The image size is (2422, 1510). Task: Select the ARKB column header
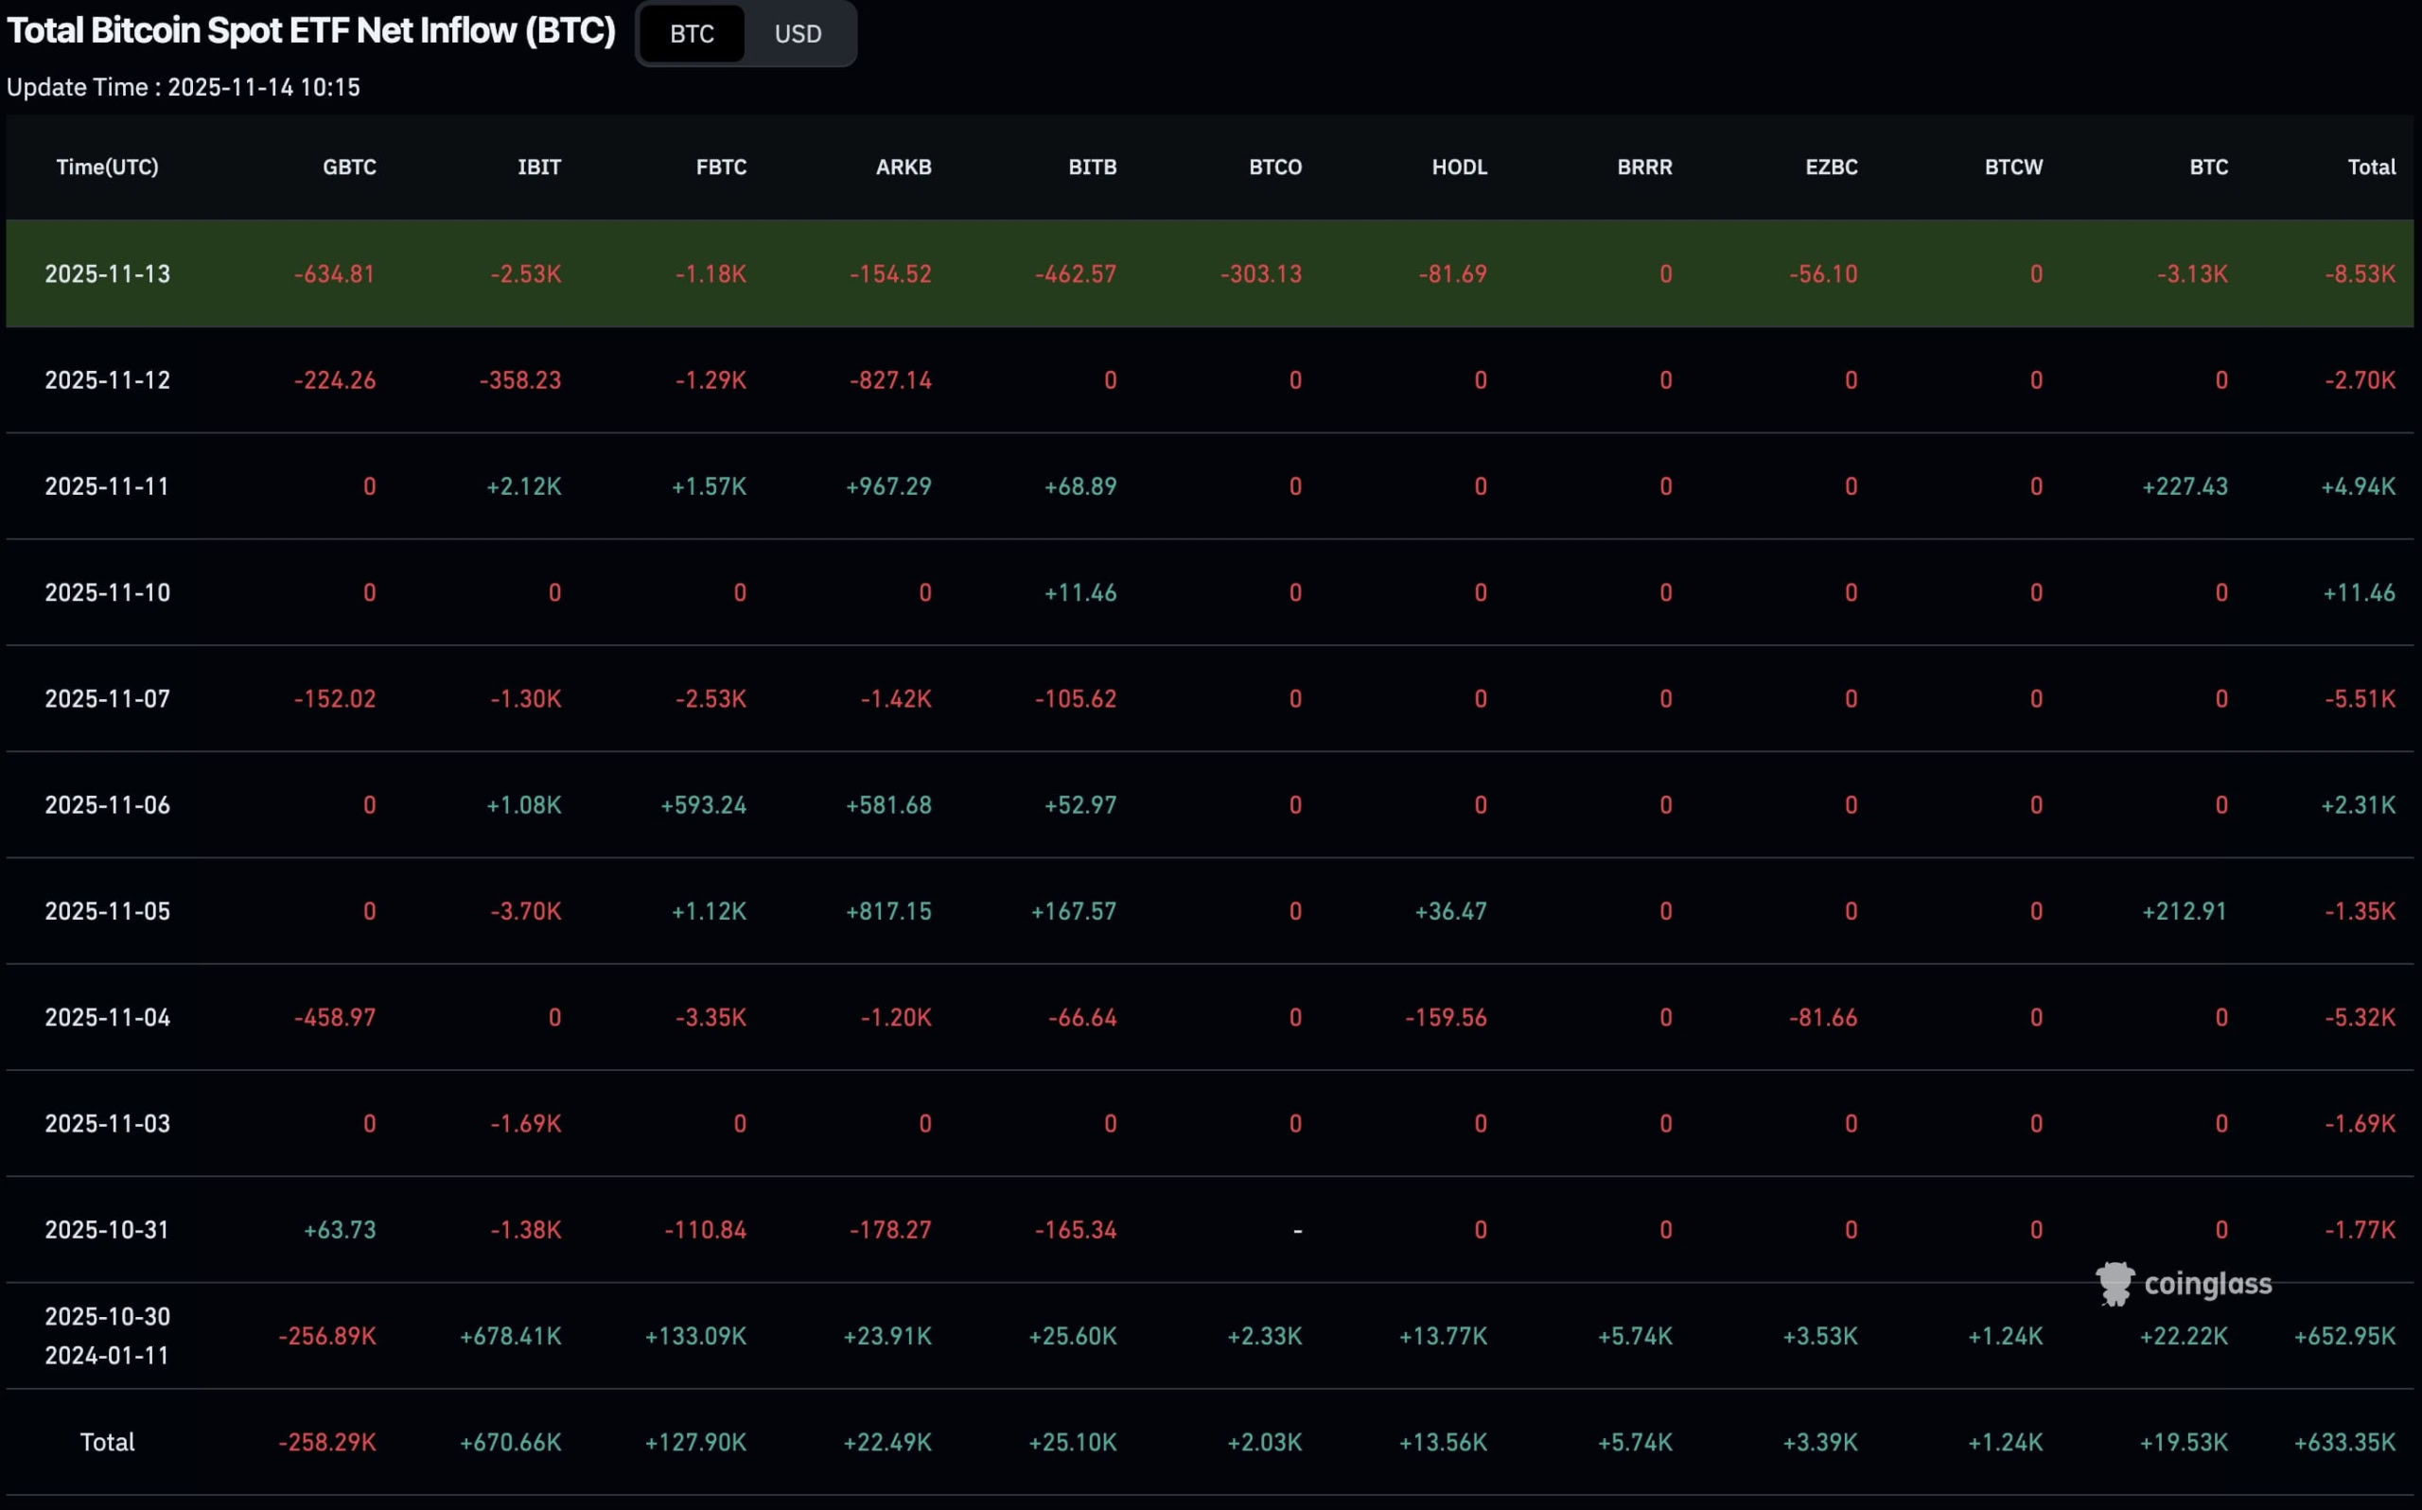pos(903,167)
